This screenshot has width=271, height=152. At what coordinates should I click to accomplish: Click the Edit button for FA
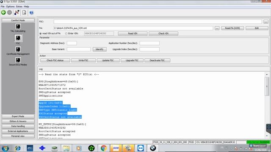coord(257,28)
